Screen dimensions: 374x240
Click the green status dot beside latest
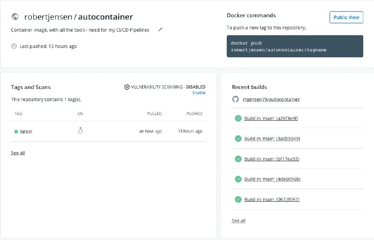tap(16, 131)
